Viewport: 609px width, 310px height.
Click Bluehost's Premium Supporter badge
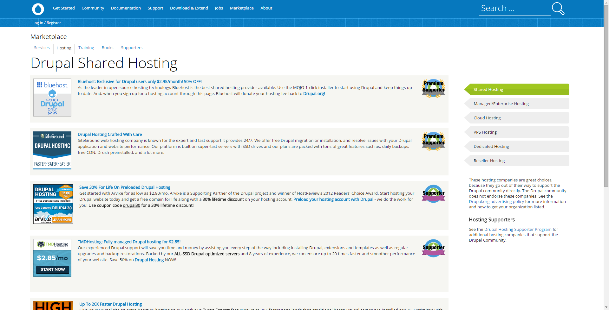point(433,88)
